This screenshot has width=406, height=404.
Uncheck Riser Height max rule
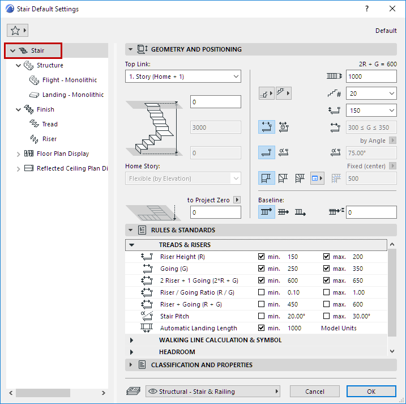[x=326, y=257]
